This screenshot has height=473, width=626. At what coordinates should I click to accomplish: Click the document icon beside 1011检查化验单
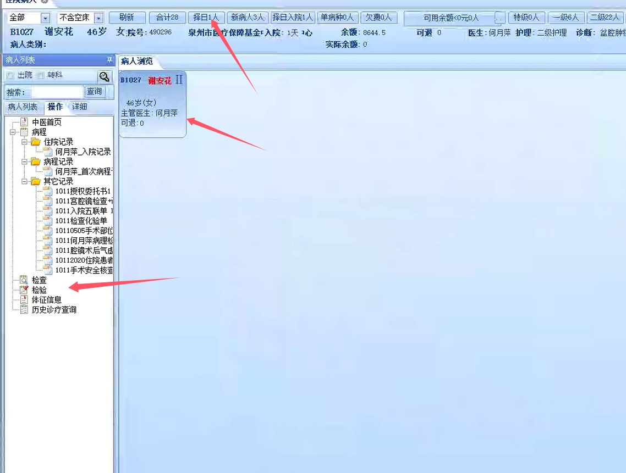(x=48, y=220)
